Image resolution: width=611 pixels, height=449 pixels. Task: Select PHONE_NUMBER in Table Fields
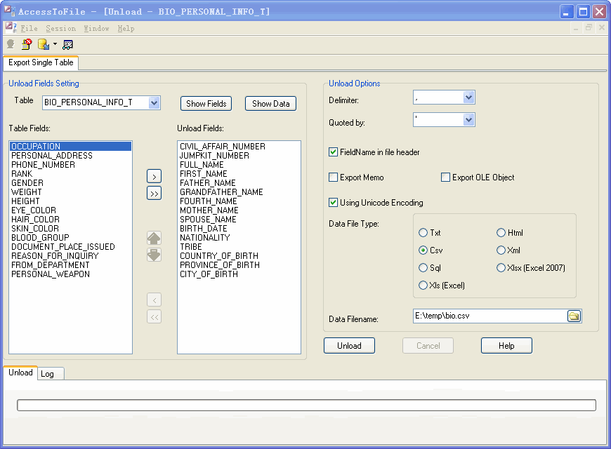pos(70,165)
